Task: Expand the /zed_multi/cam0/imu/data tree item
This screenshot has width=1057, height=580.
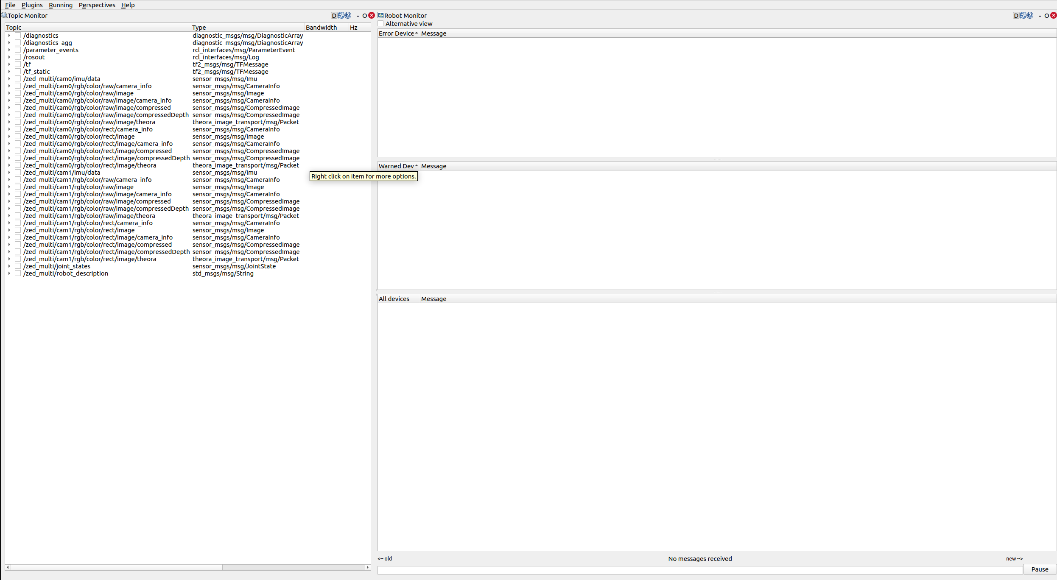Action: 9,79
